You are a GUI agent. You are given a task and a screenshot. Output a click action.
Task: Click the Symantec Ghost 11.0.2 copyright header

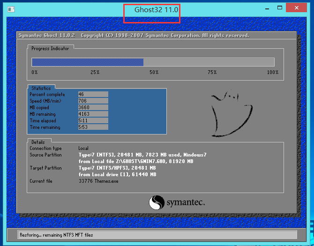134,36
